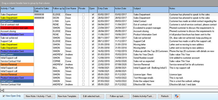The image size is (218, 100).
Task: Sort by the Activity / Task column header
Action: [17, 10]
